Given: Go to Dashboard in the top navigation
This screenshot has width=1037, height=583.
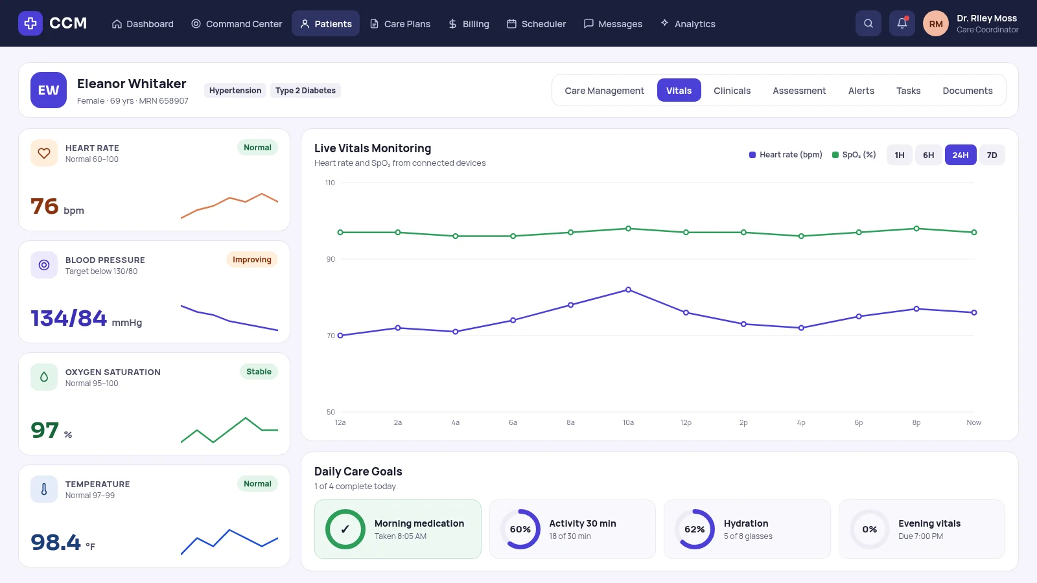Looking at the screenshot, I should [x=143, y=23].
